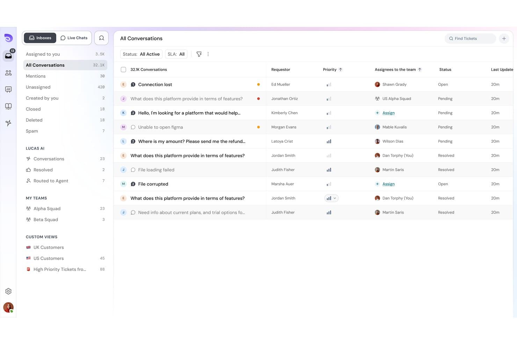Switch to the Inboxes tab
The height and width of the screenshot is (345, 517).
pos(40,38)
